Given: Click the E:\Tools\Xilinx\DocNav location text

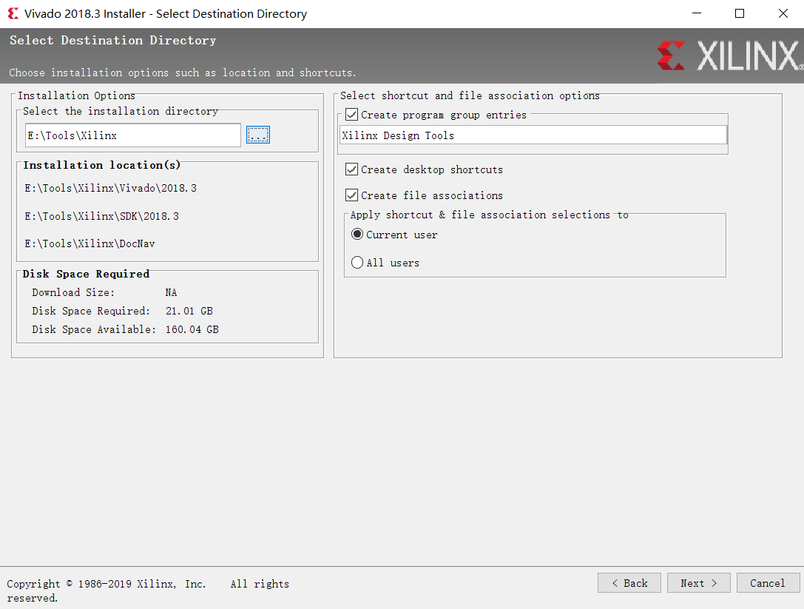Looking at the screenshot, I should 89,243.
